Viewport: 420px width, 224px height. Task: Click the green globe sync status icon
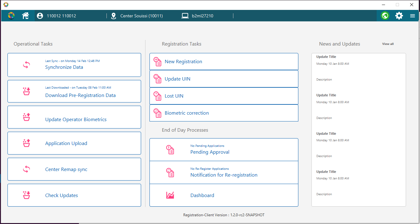(x=385, y=16)
